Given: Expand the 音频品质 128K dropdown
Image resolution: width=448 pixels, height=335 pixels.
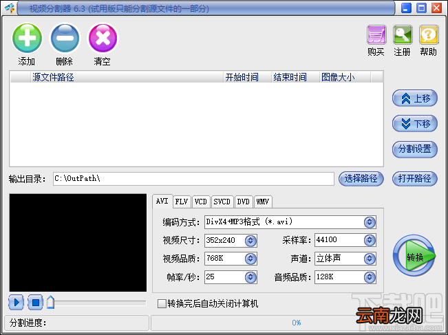Looking at the screenshot, I should tap(370, 277).
